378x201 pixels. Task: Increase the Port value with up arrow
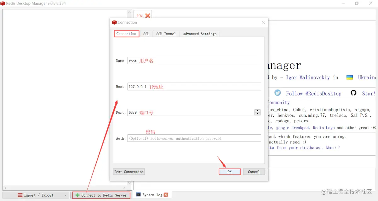click(x=258, y=111)
